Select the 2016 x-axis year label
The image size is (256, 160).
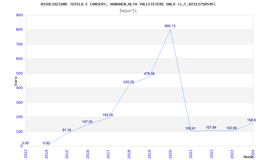(x=88, y=154)
